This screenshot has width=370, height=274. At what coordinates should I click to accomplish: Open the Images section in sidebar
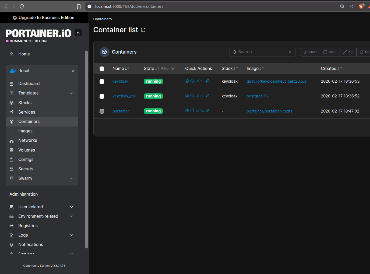[25, 131]
